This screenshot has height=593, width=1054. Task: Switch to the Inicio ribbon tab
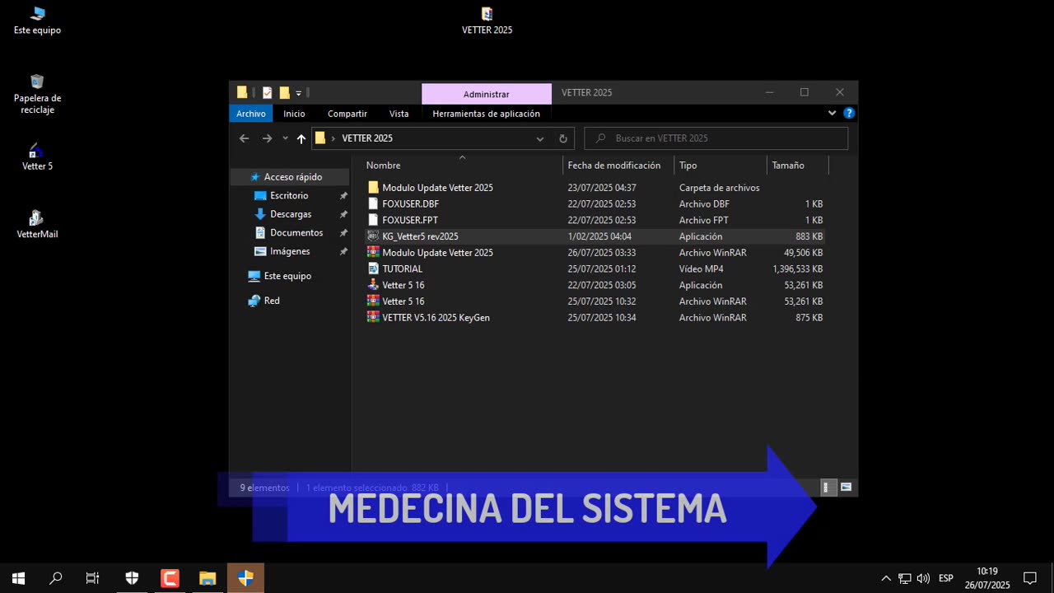[x=294, y=114]
